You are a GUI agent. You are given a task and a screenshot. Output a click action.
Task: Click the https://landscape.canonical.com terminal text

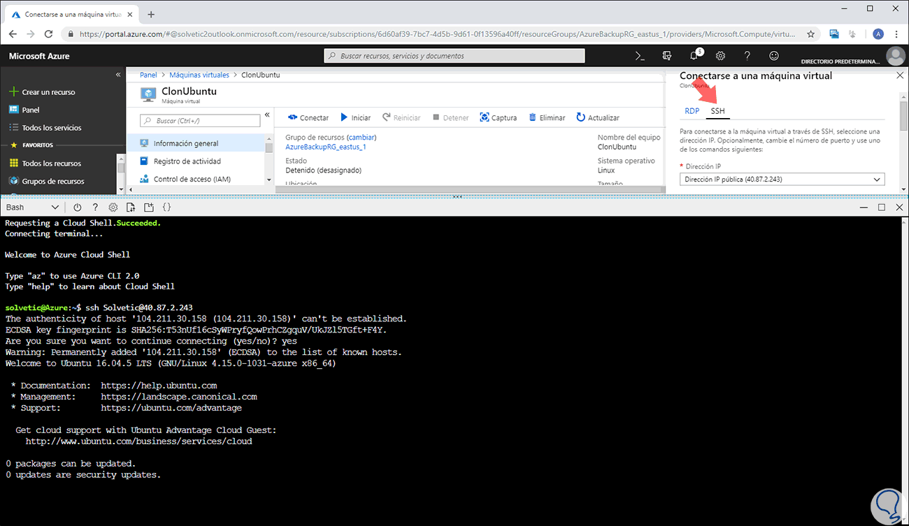(179, 397)
